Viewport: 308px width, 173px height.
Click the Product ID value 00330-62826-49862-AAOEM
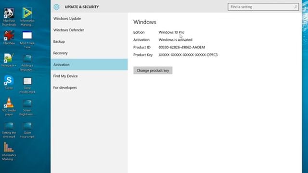click(182, 47)
